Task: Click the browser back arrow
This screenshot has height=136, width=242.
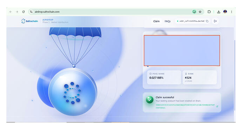Action: (11, 12)
